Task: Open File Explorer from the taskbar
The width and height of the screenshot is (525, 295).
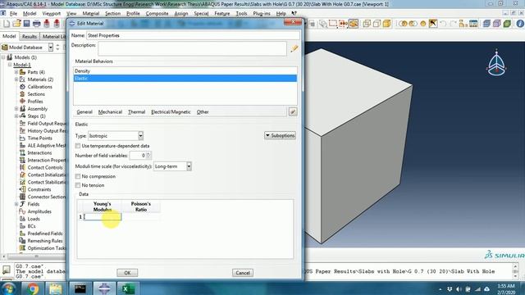Action: click(56, 288)
